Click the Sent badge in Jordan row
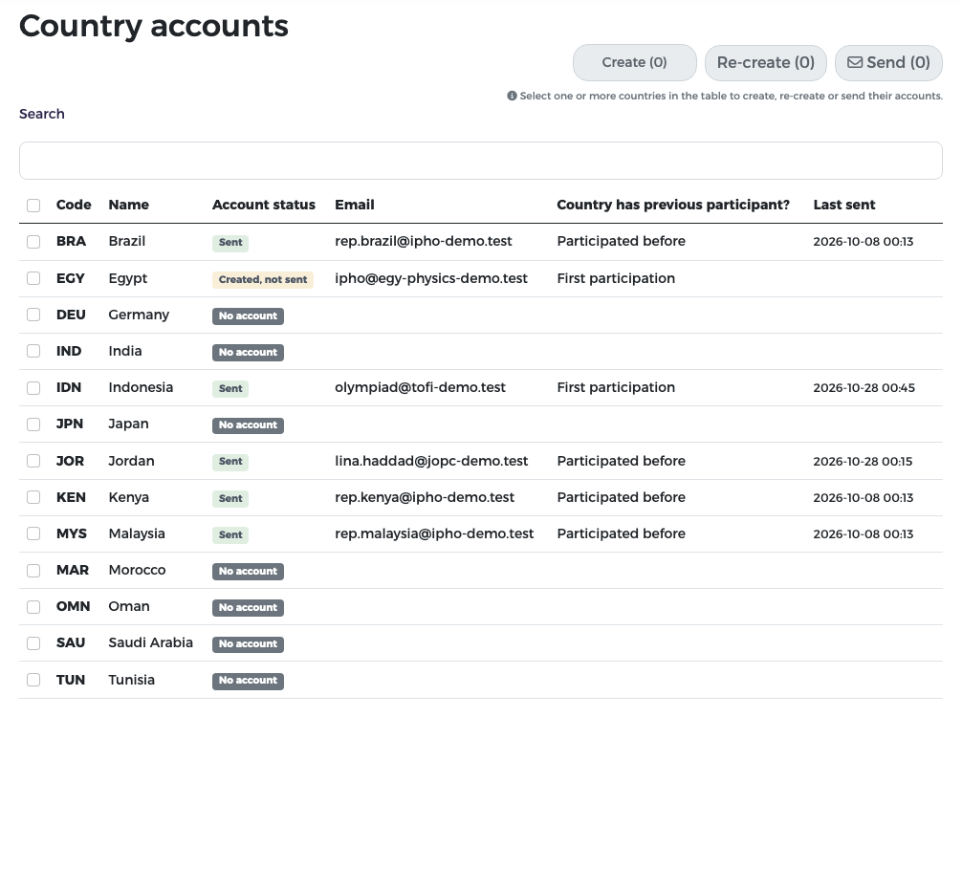Viewport: 962px width, 892px height. click(x=230, y=462)
